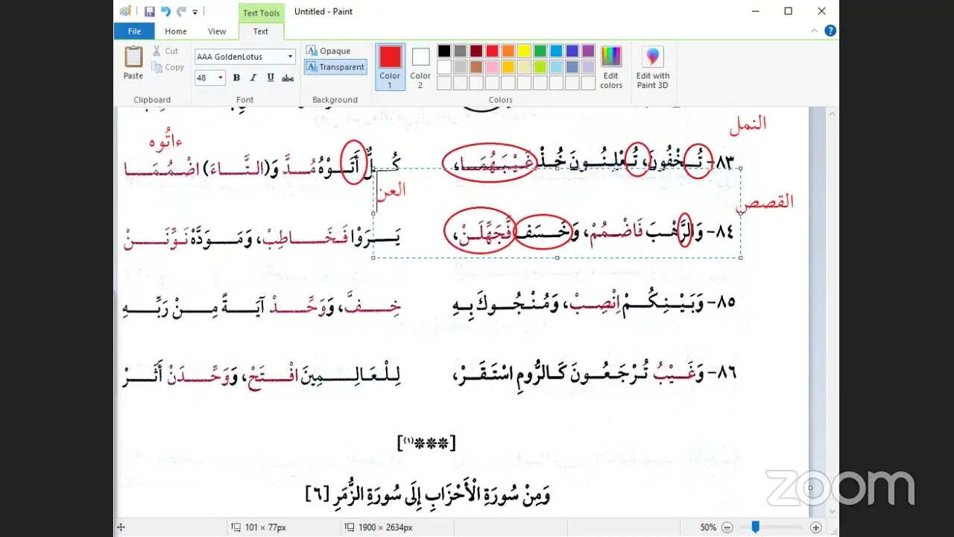The width and height of the screenshot is (954, 537).
Task: Toggle Strikethrough formatting
Action: tap(288, 78)
